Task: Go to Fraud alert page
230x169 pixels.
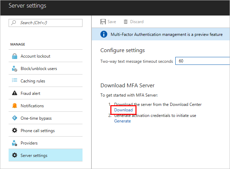Action: (31, 93)
